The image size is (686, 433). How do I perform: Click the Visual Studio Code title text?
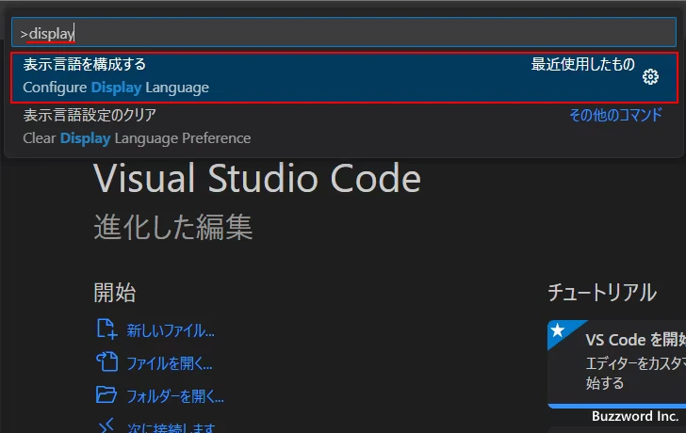click(x=257, y=178)
